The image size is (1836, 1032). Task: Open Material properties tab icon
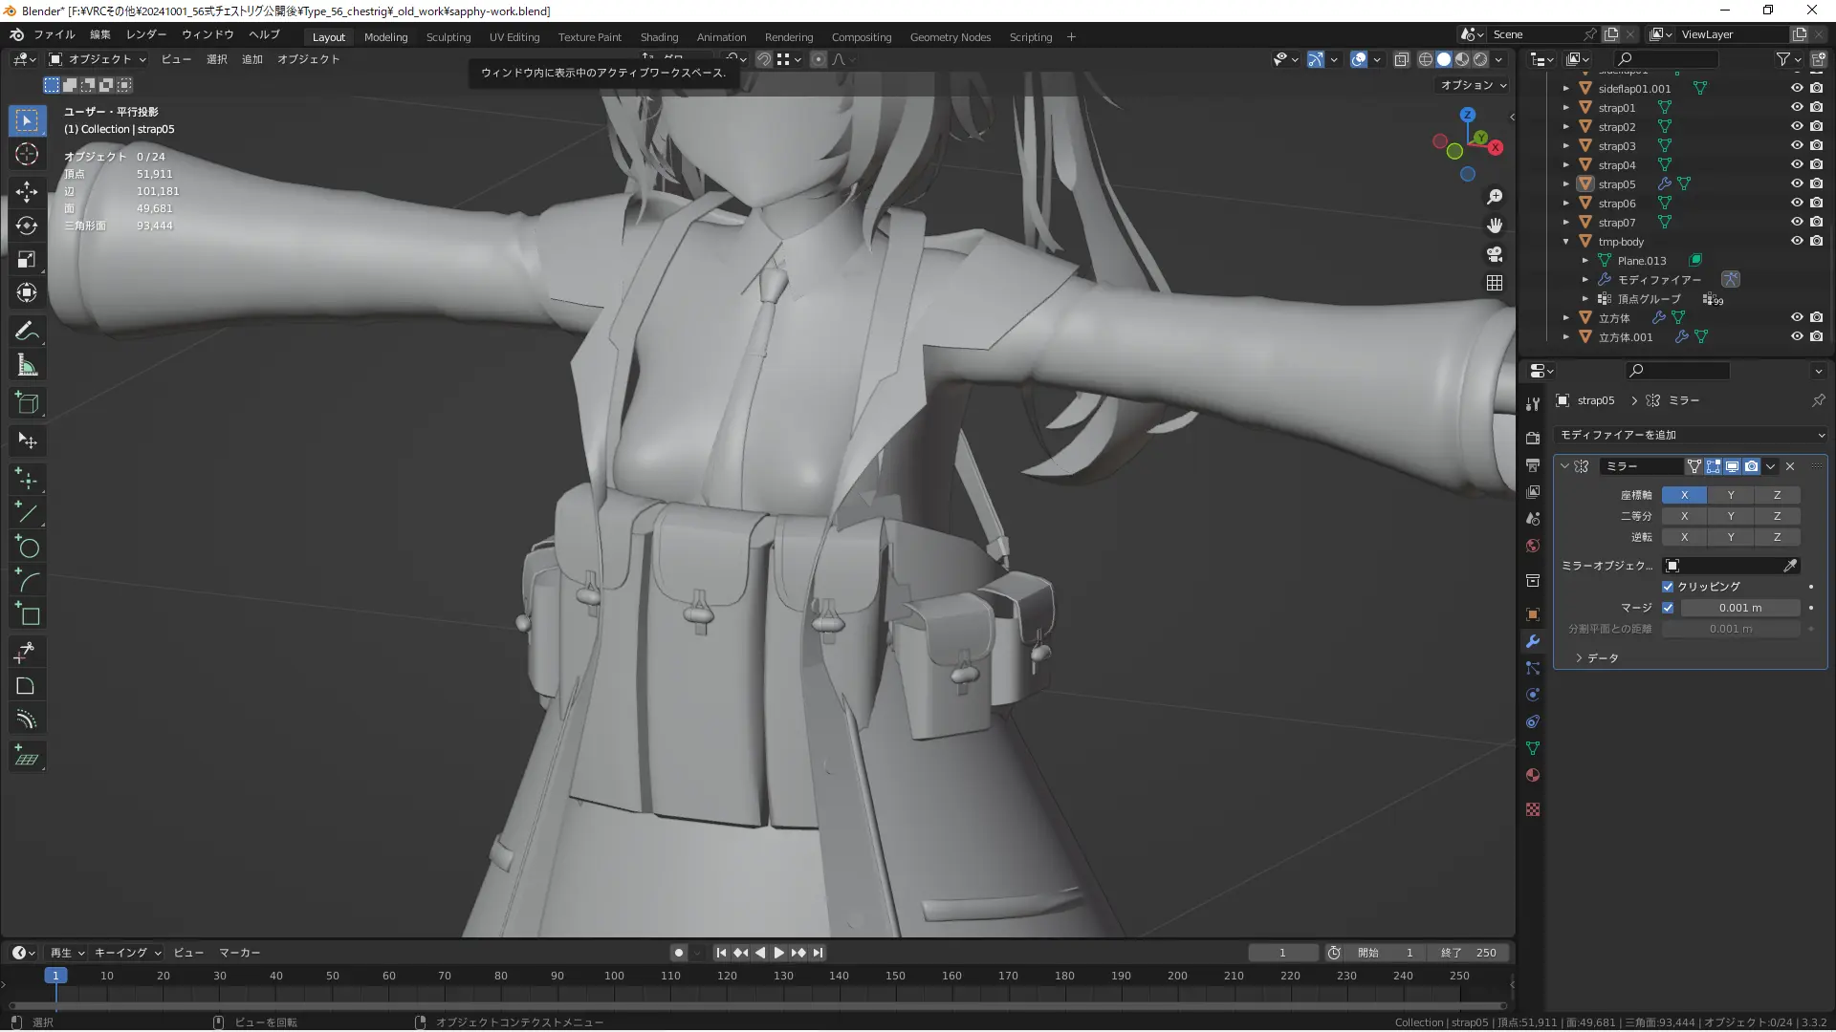1533,775
